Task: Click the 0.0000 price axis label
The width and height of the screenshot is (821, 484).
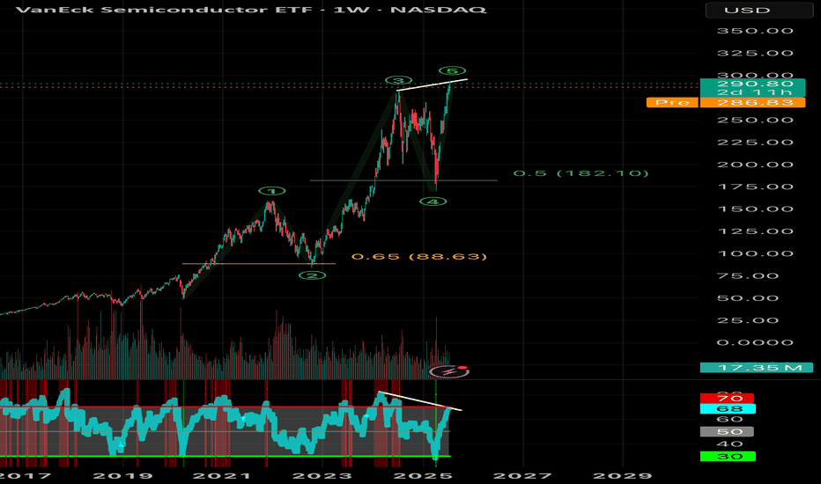Action: [x=755, y=342]
